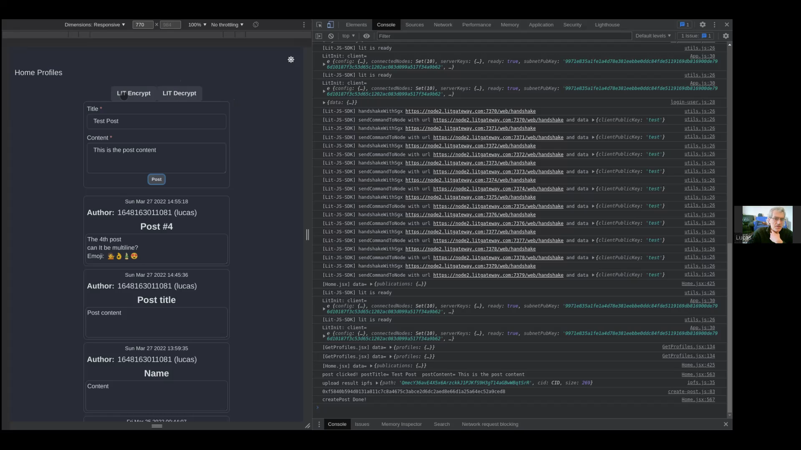The image size is (801, 450).
Task: Switch to the Elements tab
Action: point(356,25)
